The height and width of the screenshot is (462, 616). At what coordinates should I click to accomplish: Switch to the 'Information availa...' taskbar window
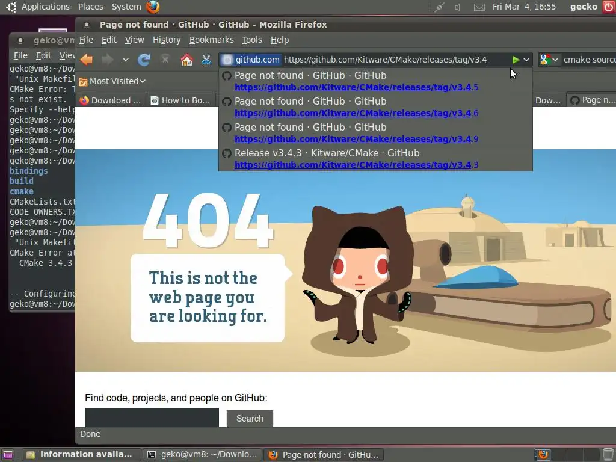tap(81, 455)
